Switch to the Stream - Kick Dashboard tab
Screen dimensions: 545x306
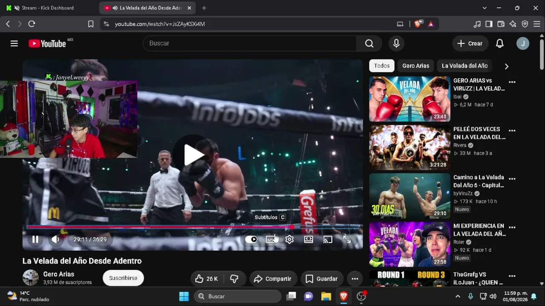tap(48, 8)
